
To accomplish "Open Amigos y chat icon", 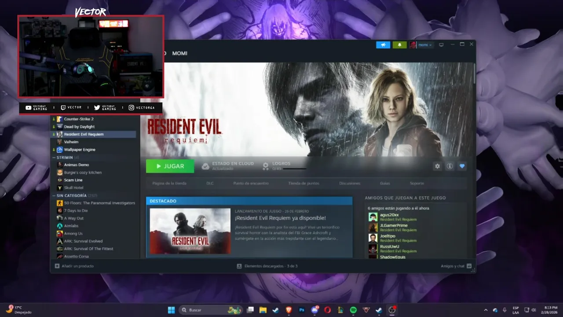I will pos(469,266).
